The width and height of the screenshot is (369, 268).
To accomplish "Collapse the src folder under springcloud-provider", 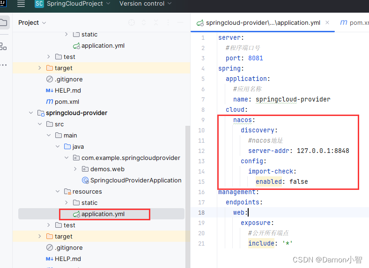I will click(x=40, y=124).
